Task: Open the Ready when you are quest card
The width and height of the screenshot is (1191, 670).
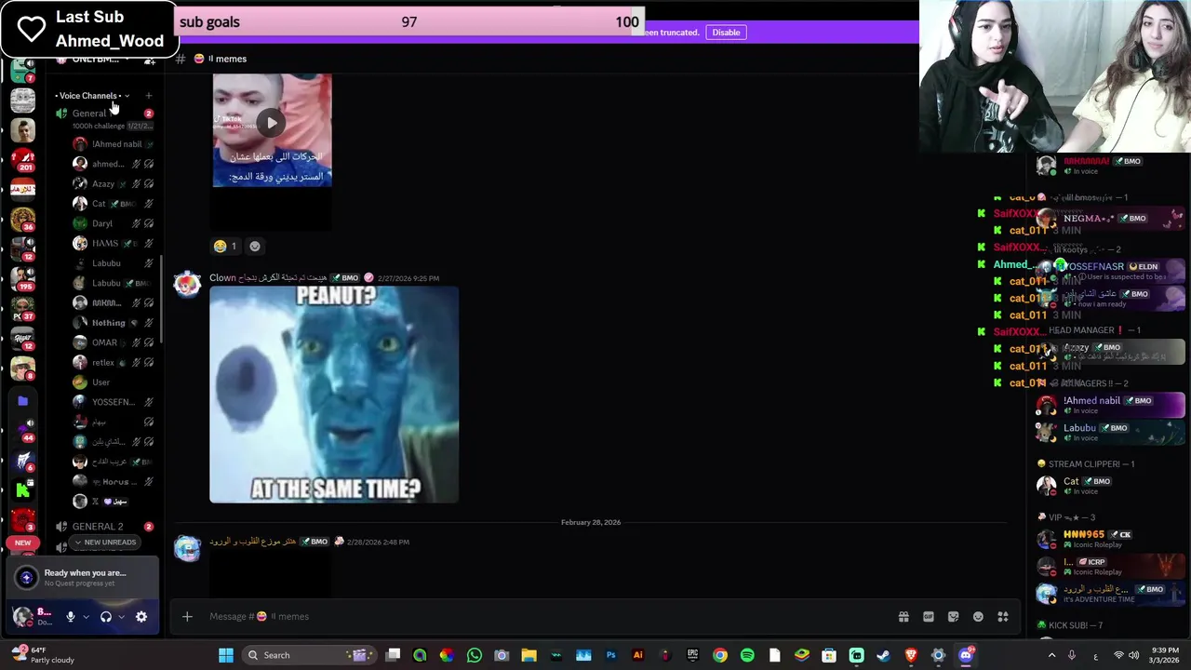Action: click(84, 577)
